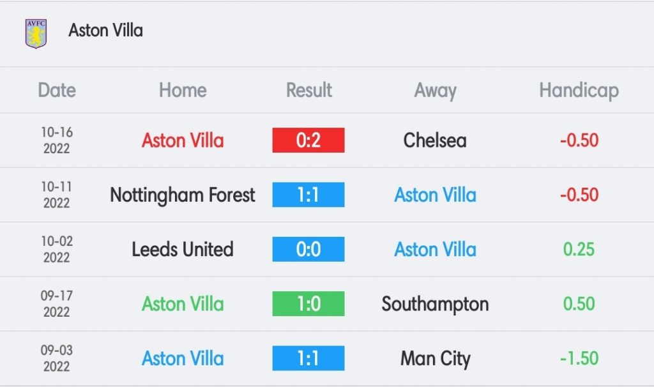The image size is (654, 387).
Task: Click the Aston Villa club crest
Action: [36, 33]
